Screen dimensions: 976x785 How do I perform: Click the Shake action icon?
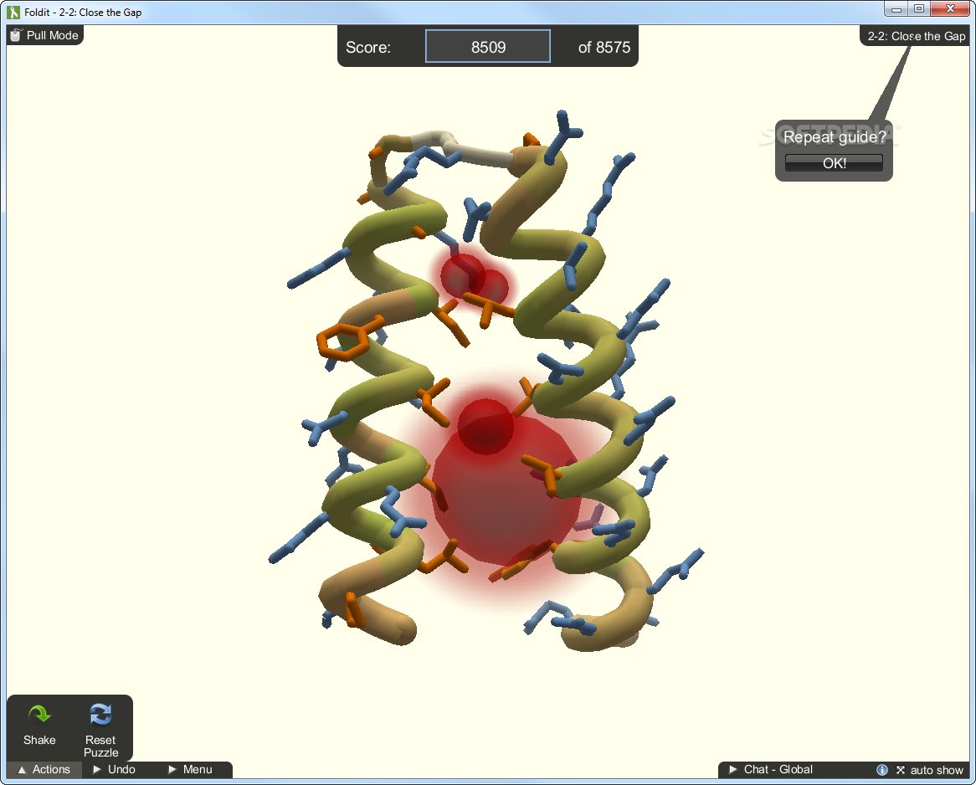coord(39,715)
